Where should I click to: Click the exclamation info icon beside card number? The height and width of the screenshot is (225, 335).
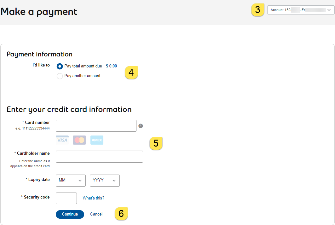click(x=141, y=125)
